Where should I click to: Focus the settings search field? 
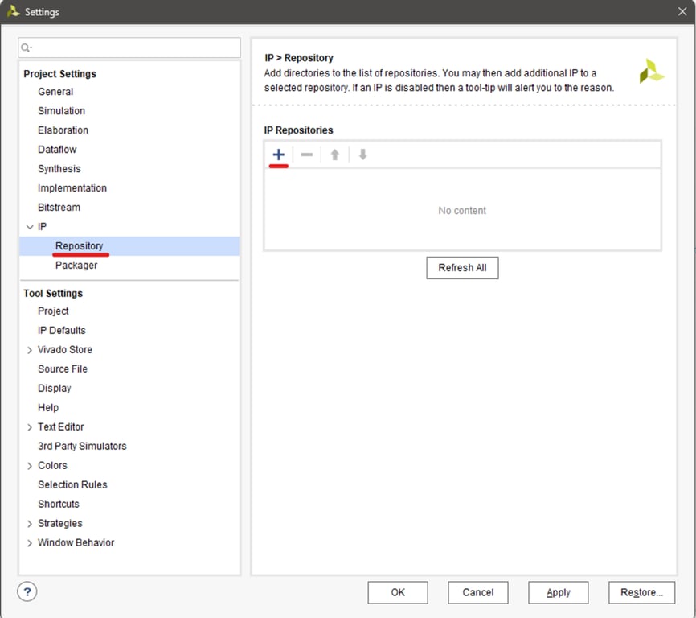(129, 47)
